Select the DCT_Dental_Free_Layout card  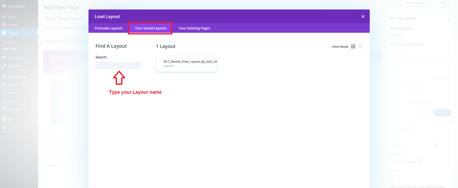click(x=186, y=63)
